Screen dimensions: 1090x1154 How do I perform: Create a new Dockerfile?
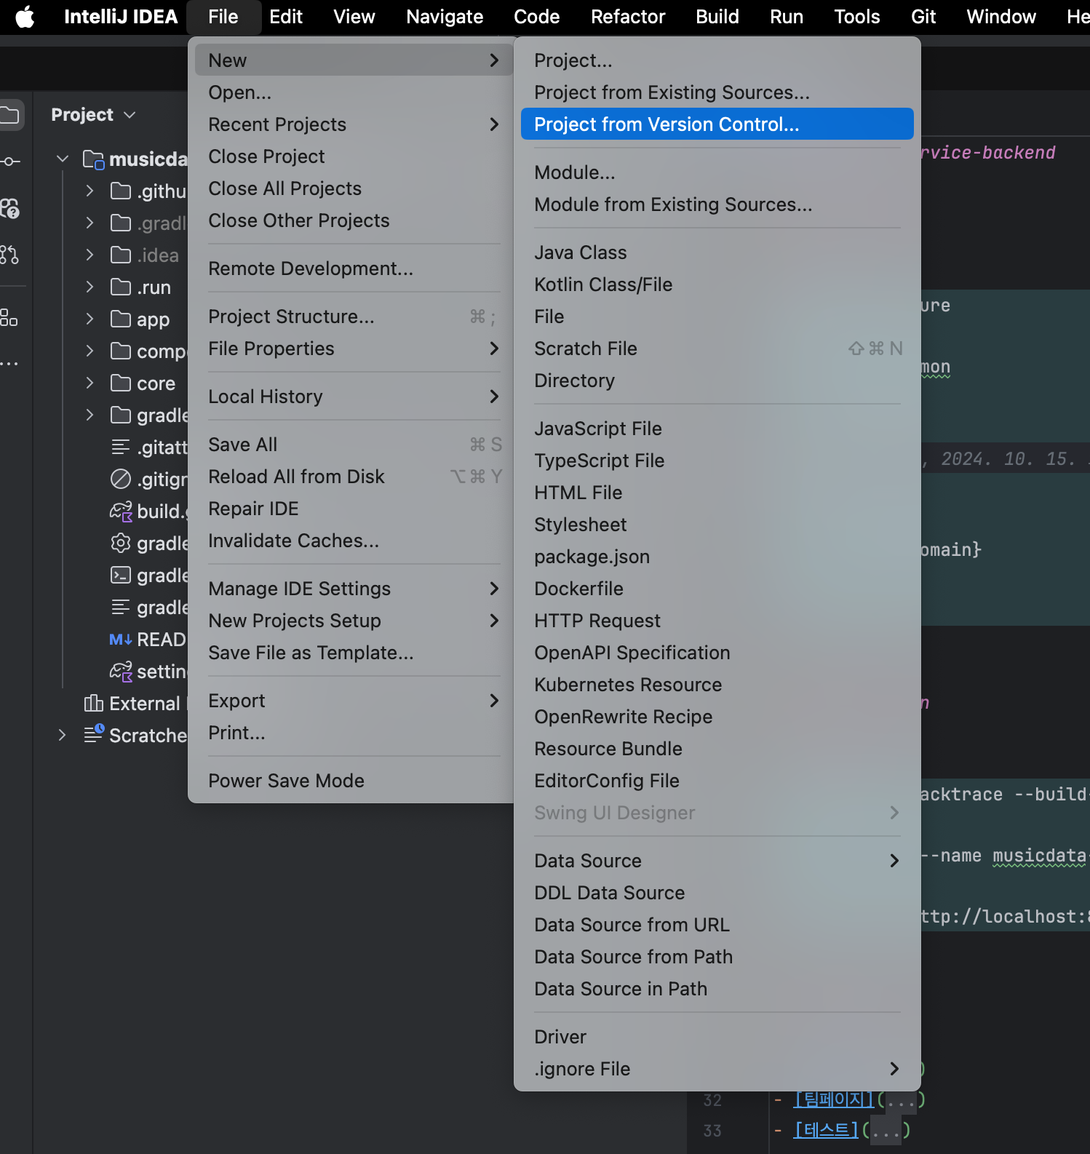pos(717,589)
